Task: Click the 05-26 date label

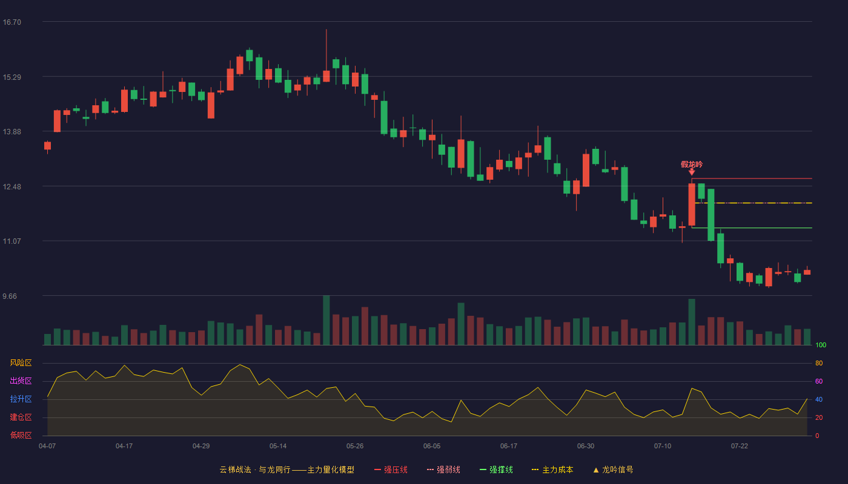Action: 355,446
